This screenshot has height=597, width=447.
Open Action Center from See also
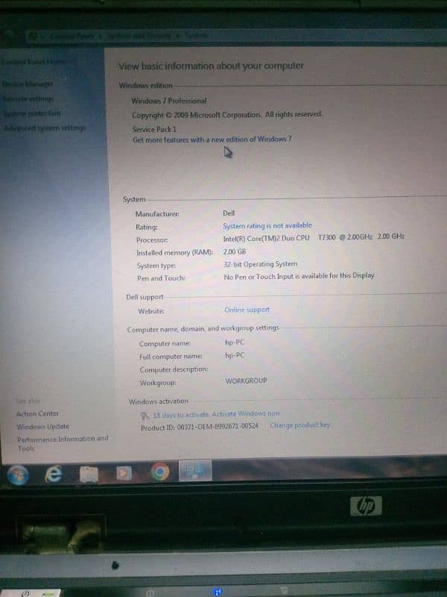(x=37, y=413)
